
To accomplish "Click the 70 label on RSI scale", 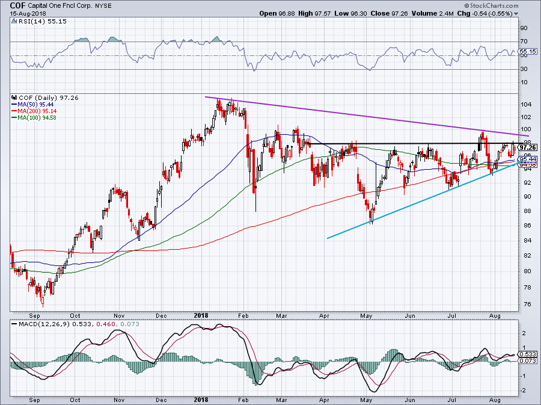I will pyautogui.click(x=524, y=42).
